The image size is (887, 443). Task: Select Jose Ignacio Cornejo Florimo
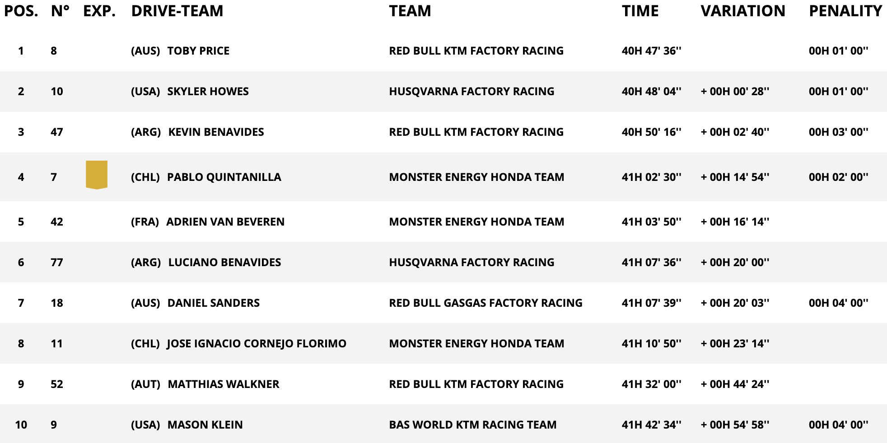click(x=257, y=344)
